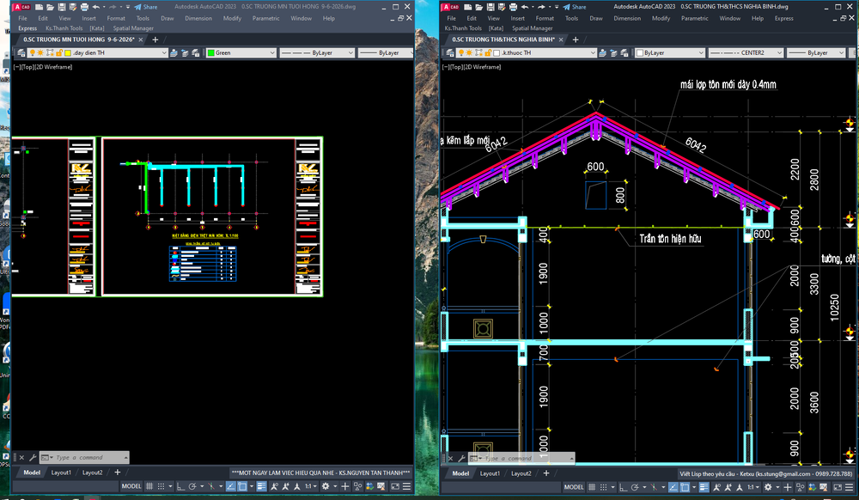
Task: Toggle freeze sun icon for .k.thuoc TH layer
Action: point(470,53)
